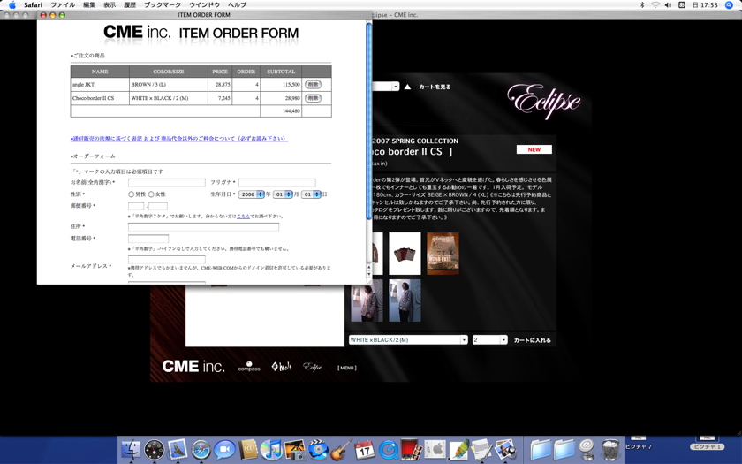Click the Bluetooth menu bar icon
The width and height of the screenshot is (742, 464).
pyautogui.click(x=642, y=4)
